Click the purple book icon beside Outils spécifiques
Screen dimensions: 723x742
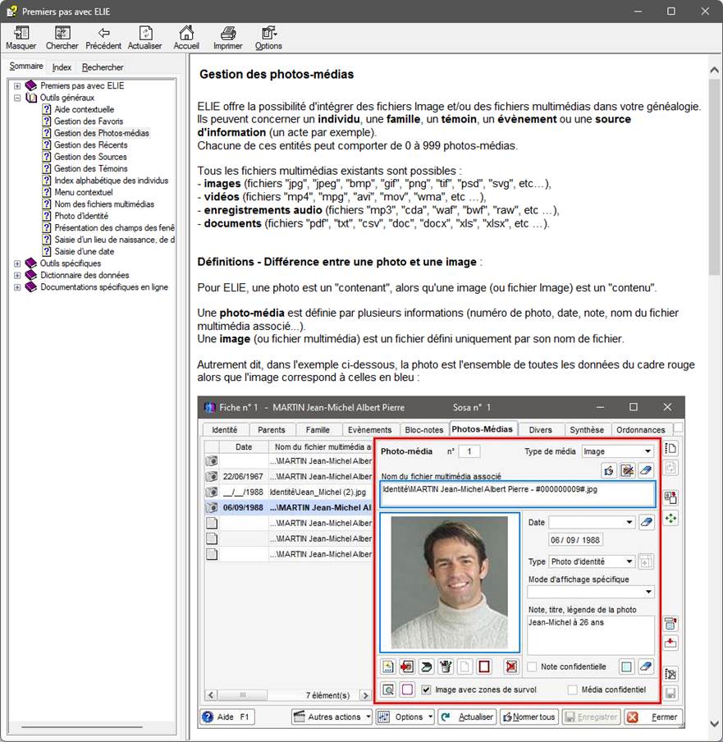pyautogui.click(x=30, y=263)
